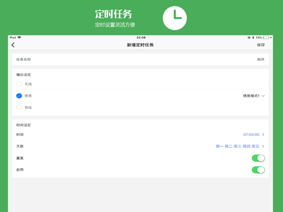Tap the 时间设定 section header
Screen dimensions: 283x212
point(24,125)
